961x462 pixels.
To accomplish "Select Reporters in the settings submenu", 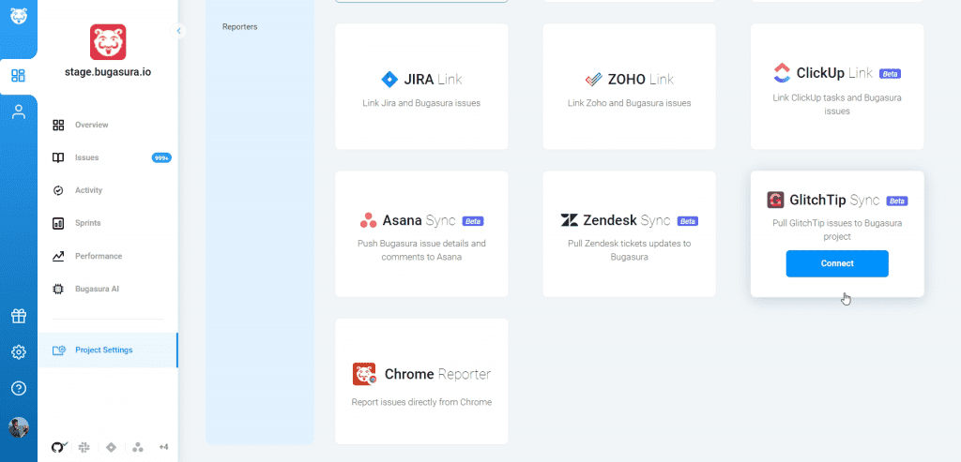I will [239, 27].
